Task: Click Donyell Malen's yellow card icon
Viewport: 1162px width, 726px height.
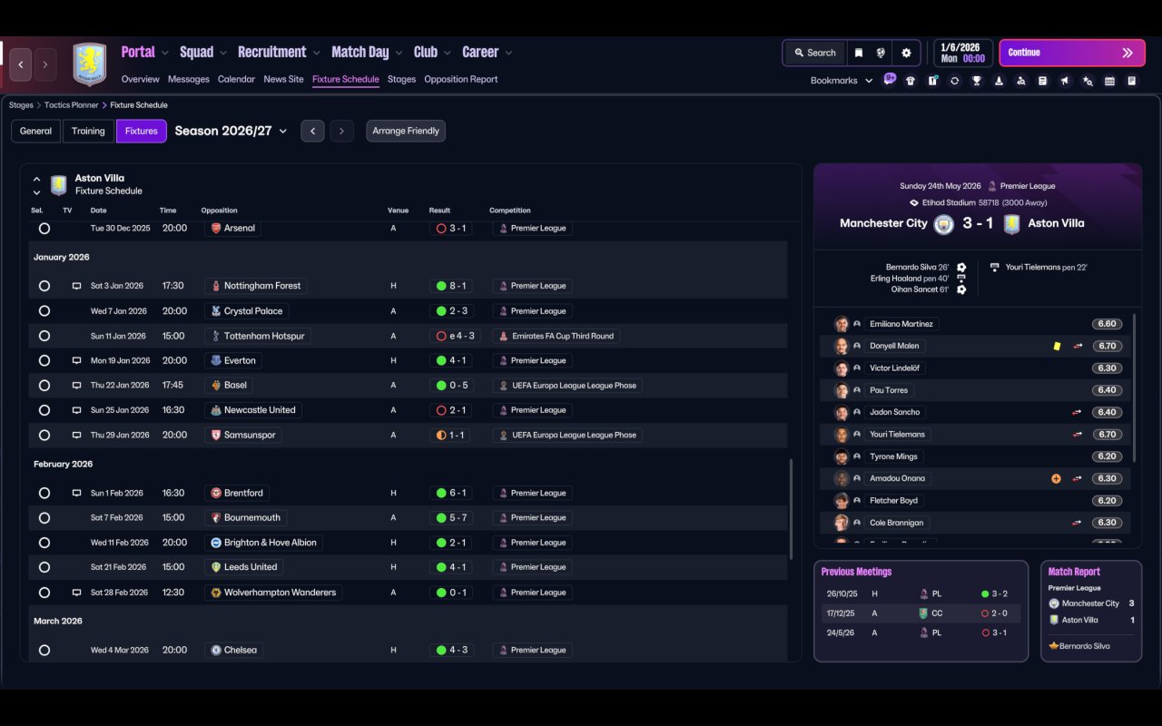Action: pos(1057,346)
